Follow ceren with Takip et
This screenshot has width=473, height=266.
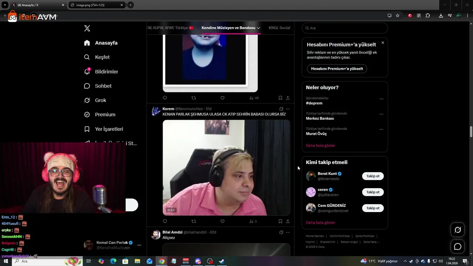pyautogui.click(x=373, y=192)
